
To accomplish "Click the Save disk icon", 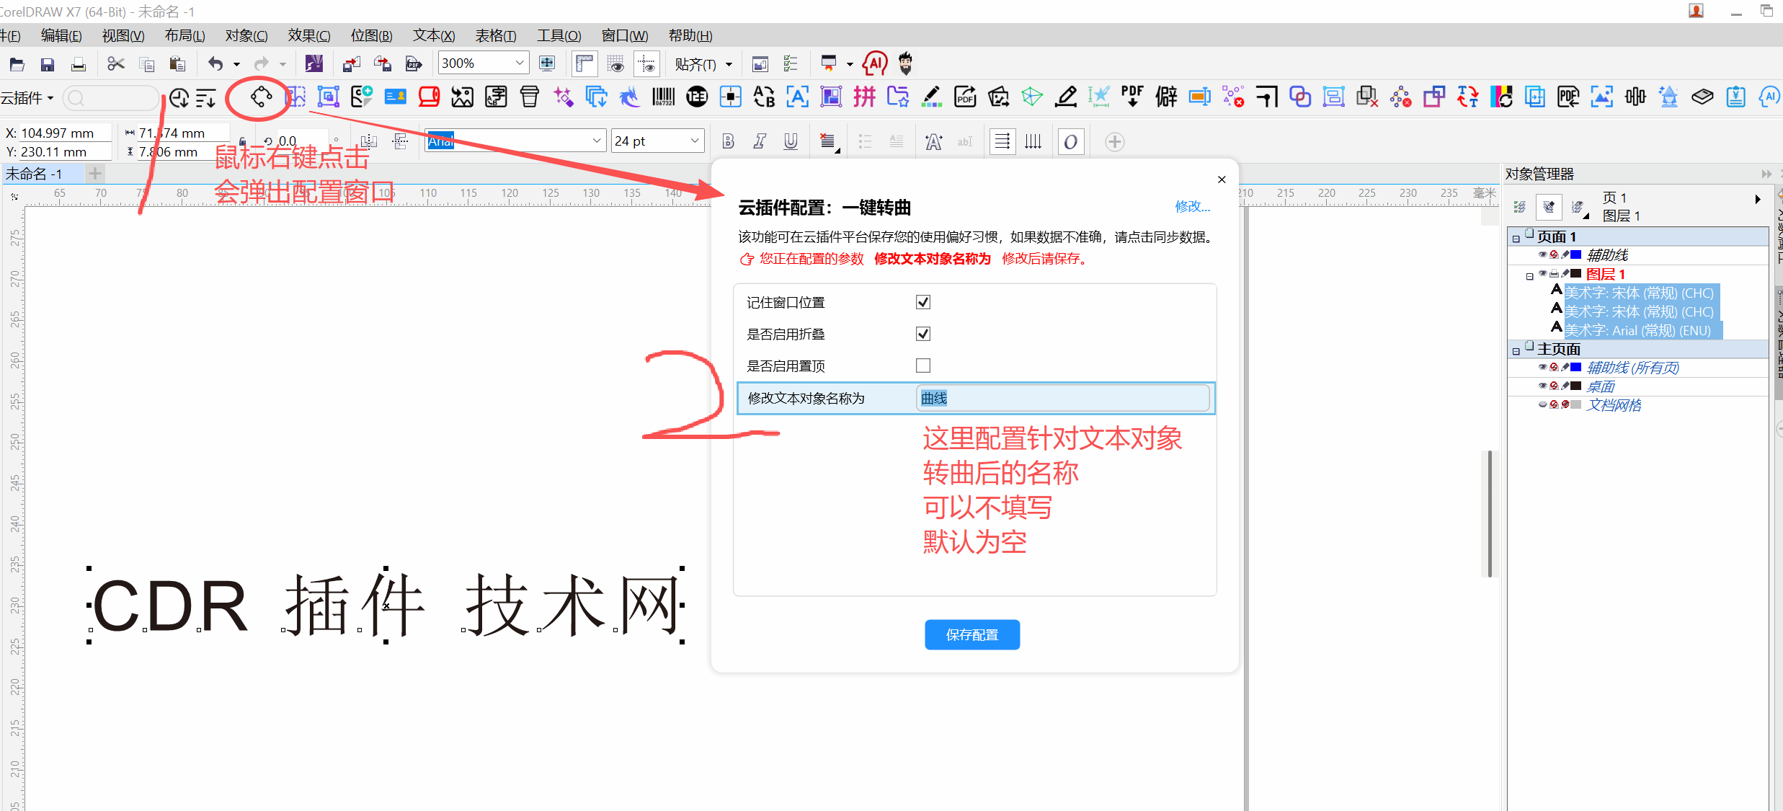I will (x=48, y=64).
